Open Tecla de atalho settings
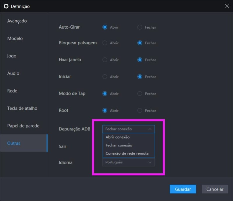Image resolution: width=233 pixels, height=201 pixels. coord(22,108)
